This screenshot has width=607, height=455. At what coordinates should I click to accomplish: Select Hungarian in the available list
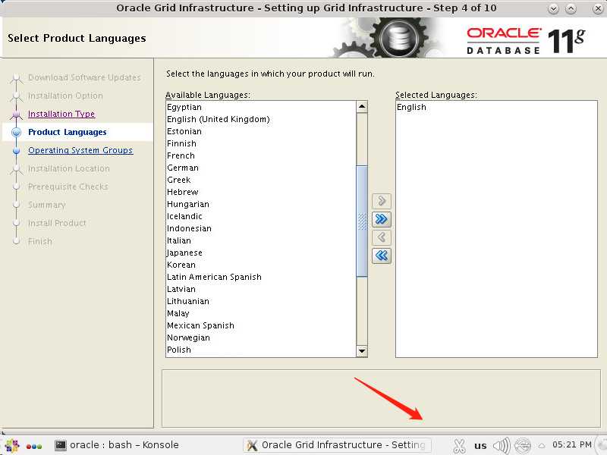(x=260, y=204)
